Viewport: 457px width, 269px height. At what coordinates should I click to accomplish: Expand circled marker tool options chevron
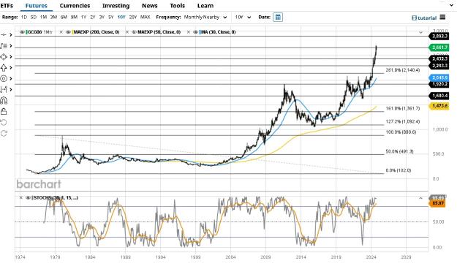point(11,78)
